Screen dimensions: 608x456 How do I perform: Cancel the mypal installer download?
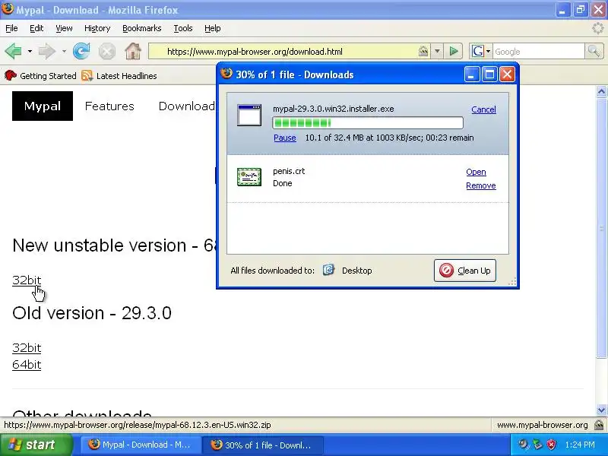click(x=483, y=109)
